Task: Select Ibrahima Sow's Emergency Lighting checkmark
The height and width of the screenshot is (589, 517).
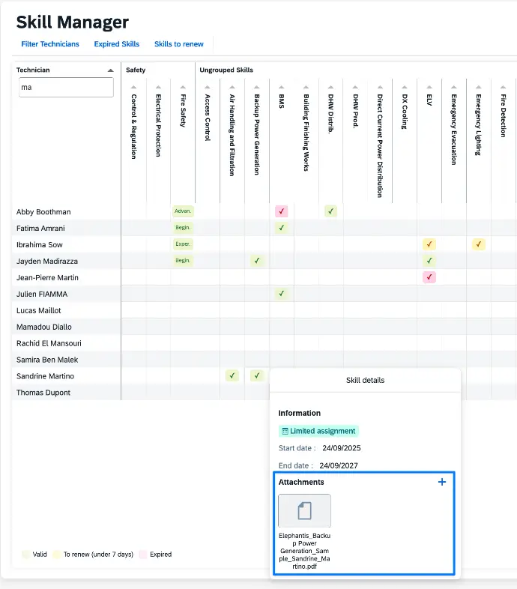Action: [478, 244]
